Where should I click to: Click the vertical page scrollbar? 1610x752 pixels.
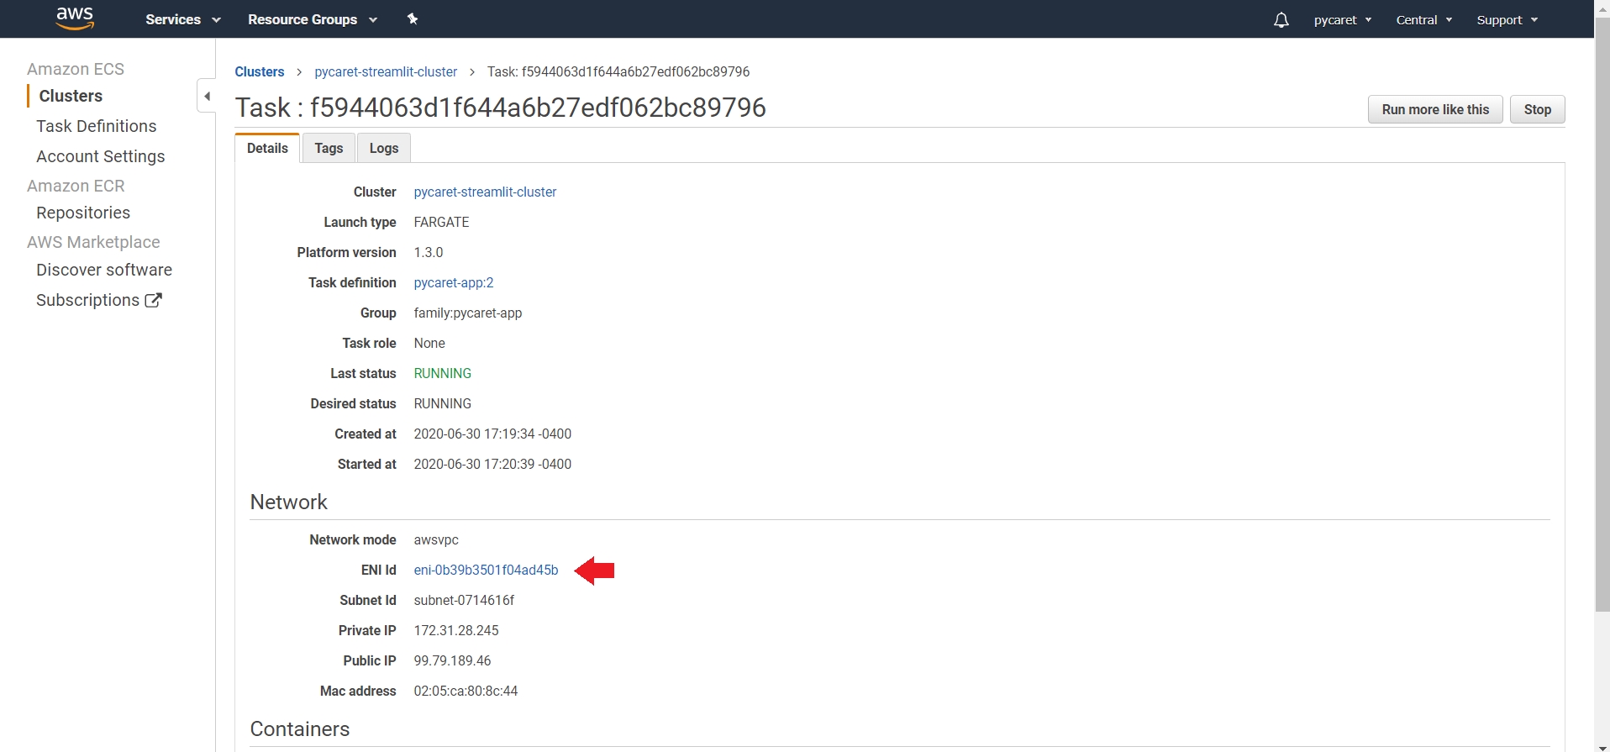[x=1602, y=336]
